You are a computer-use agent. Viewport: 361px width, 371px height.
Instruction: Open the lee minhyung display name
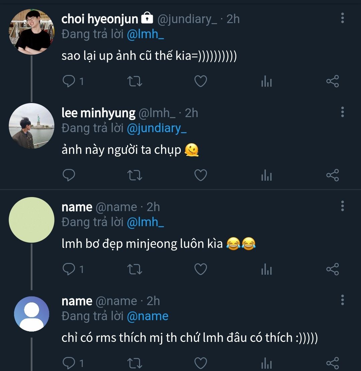point(98,113)
